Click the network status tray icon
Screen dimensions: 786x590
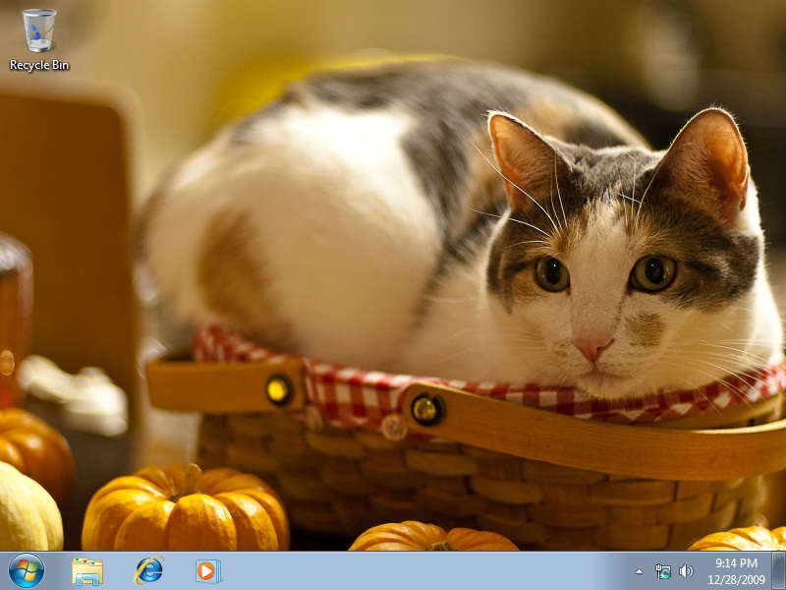(x=663, y=571)
